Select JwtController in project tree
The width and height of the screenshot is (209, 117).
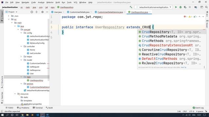[35, 53]
